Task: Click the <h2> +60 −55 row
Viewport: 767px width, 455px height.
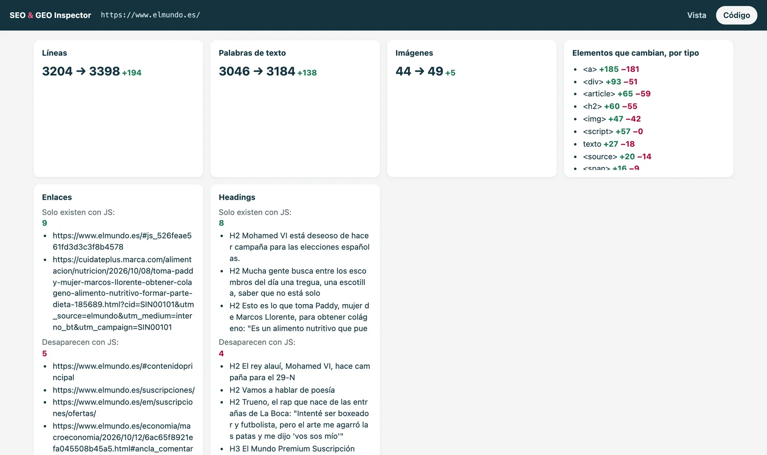Action: [x=610, y=106]
